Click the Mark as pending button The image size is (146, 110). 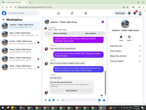[60, 33]
